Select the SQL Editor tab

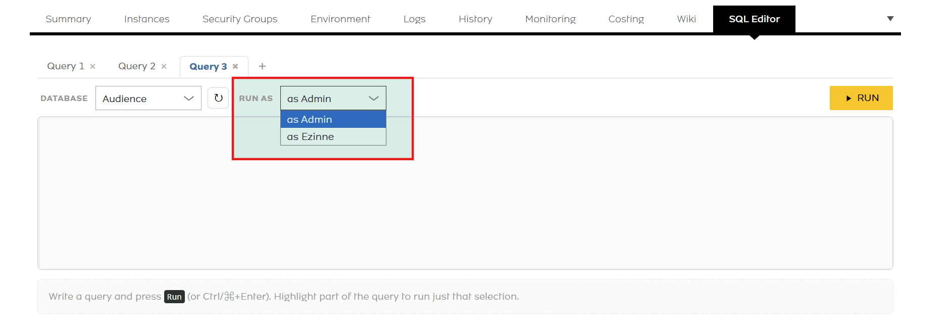[754, 19]
